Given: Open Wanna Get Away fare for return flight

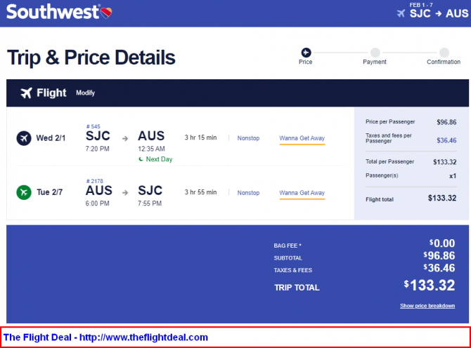Looking at the screenshot, I should (x=302, y=193).
